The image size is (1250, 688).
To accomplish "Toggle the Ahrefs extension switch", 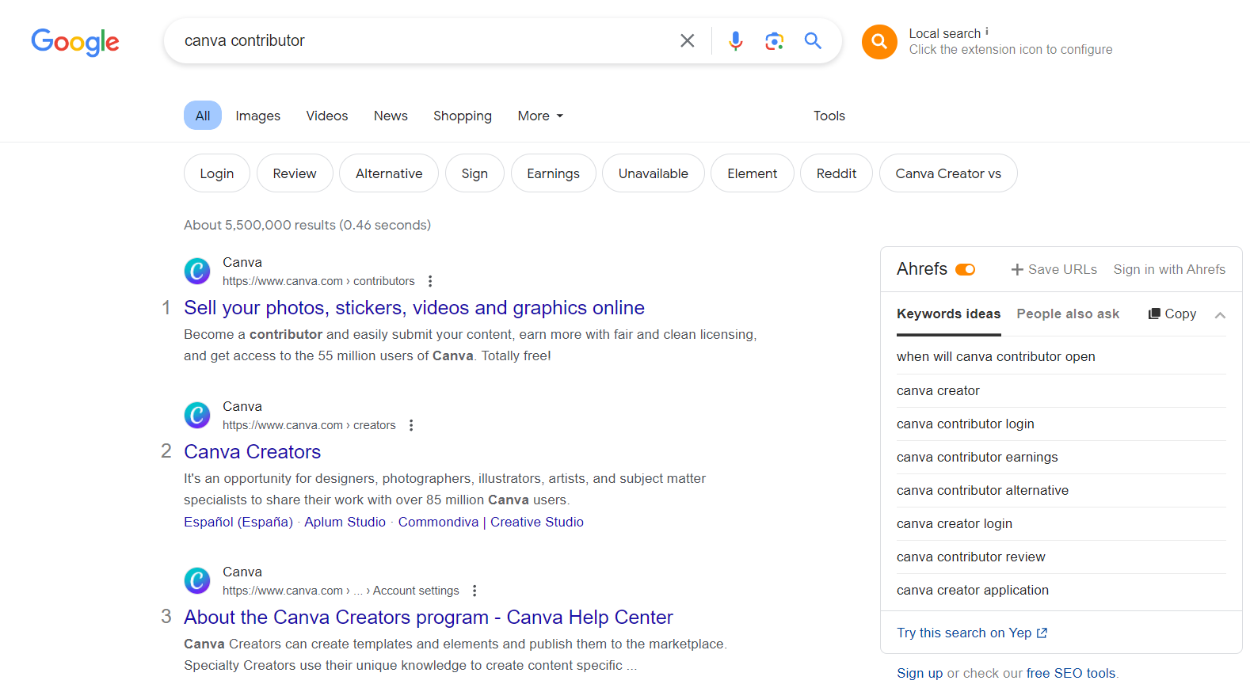I will pyautogui.click(x=965, y=270).
